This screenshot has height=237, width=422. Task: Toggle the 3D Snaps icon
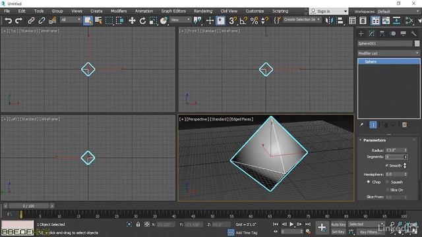(233, 20)
